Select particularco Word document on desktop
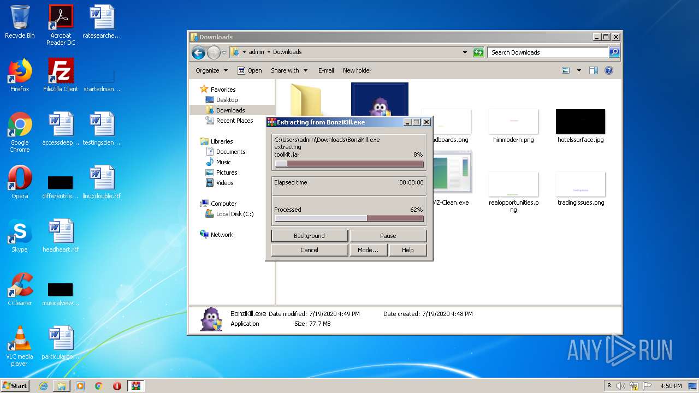699x393 pixels. point(61,343)
